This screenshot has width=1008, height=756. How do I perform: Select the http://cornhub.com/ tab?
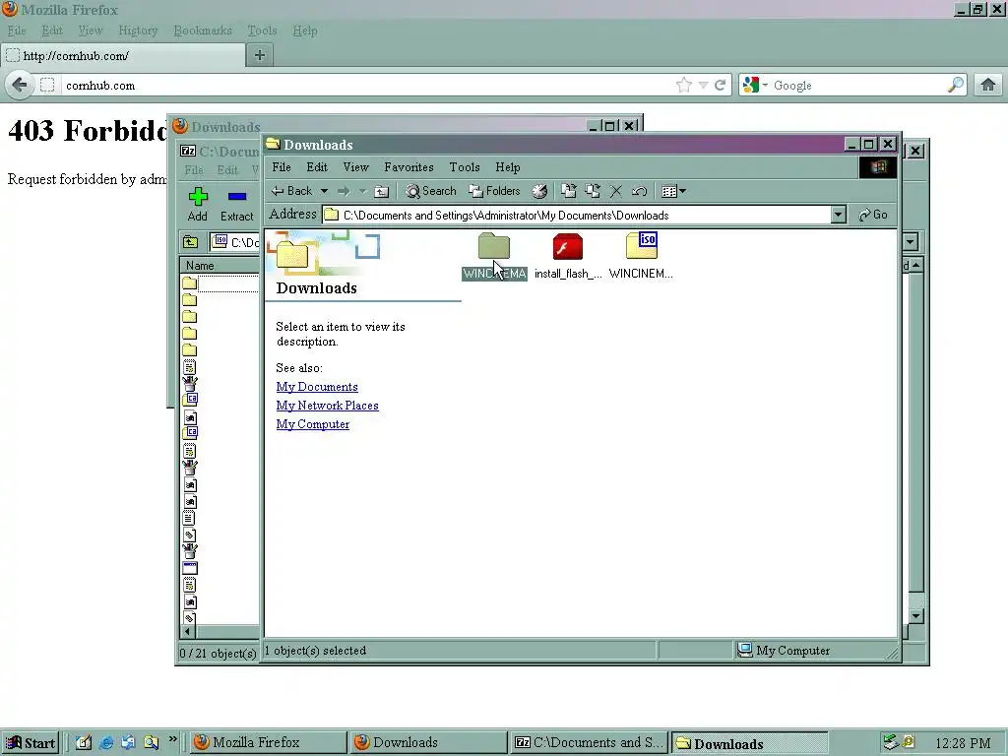pos(123,55)
